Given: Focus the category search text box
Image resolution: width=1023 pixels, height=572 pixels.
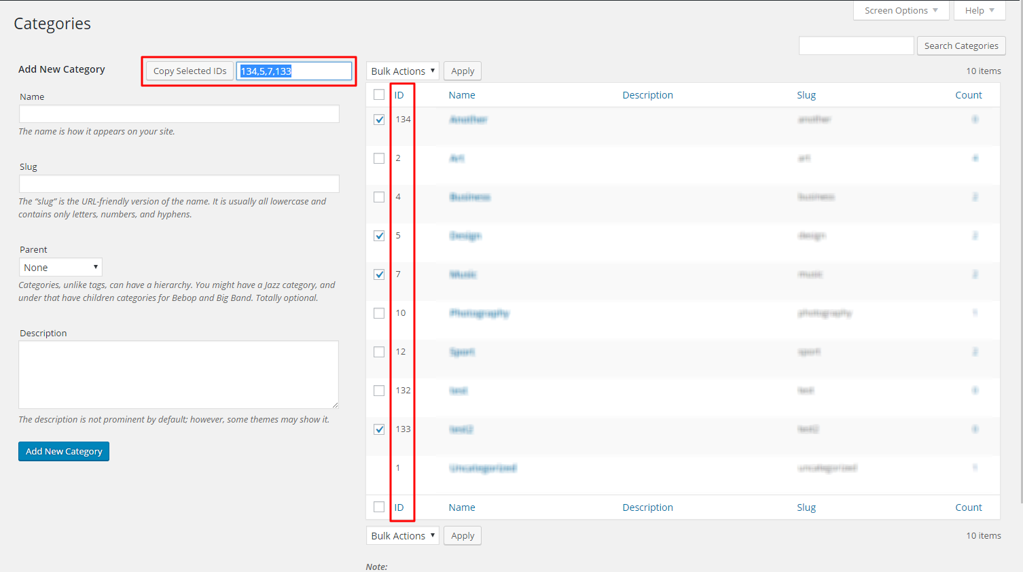Looking at the screenshot, I should pos(856,46).
